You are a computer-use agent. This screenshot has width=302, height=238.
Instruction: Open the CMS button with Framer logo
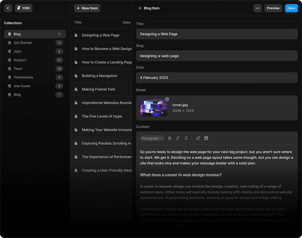[24, 8]
